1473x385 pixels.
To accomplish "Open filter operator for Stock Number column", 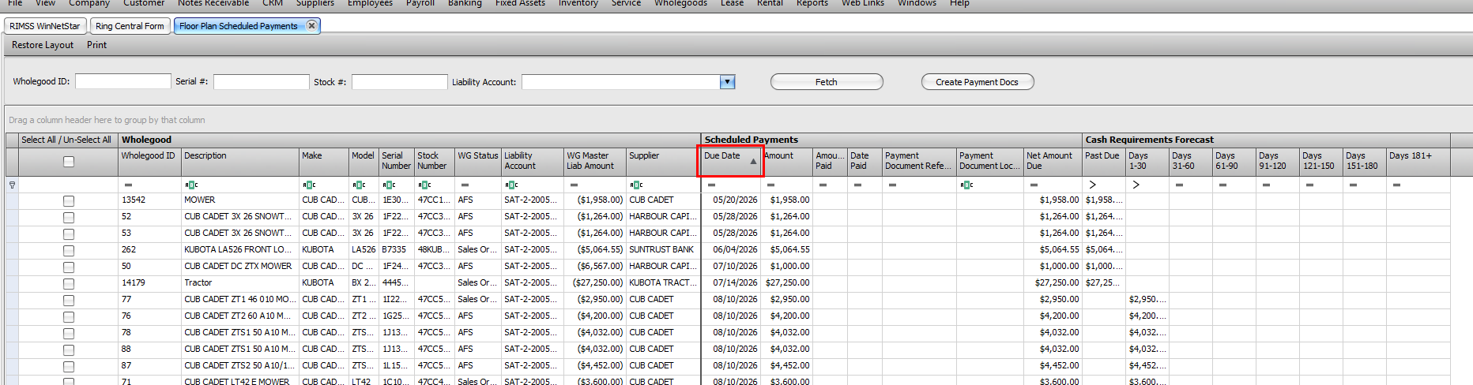I will click(424, 185).
